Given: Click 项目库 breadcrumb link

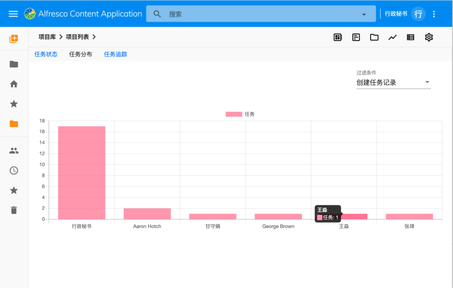Looking at the screenshot, I should 47,37.
